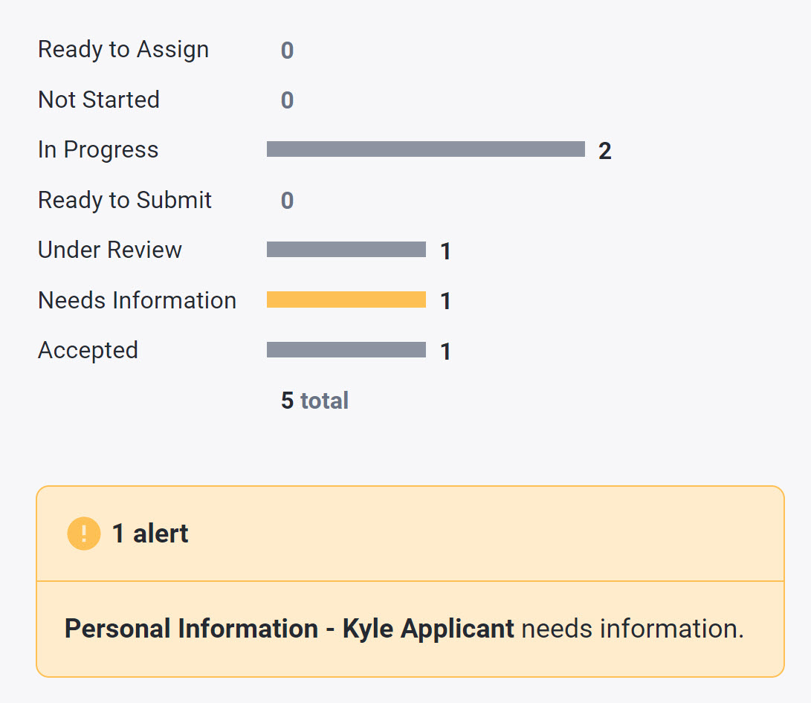Image resolution: width=811 pixels, height=703 pixels.
Task: Select the Not Started status label
Action: (99, 100)
